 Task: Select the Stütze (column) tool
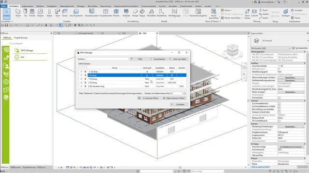(x=49, y=13)
